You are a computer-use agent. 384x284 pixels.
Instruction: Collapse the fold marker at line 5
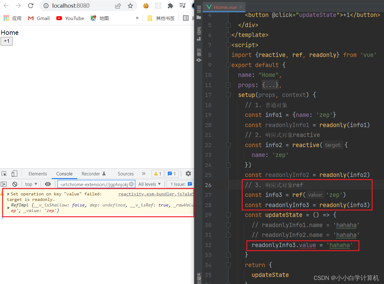click(228, 25)
